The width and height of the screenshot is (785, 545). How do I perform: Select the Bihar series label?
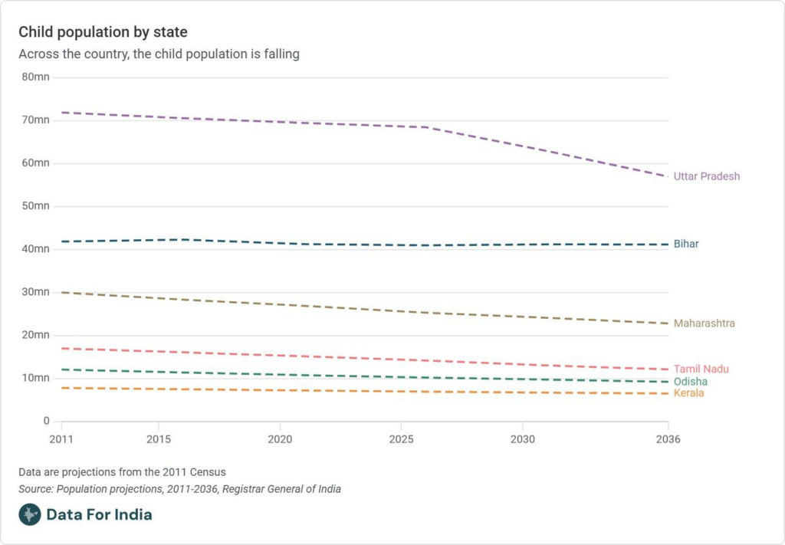coord(686,244)
